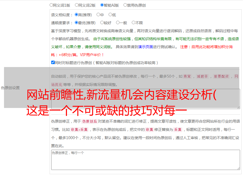Click the 语义相似度： label
Viewport: 243px width, 175px height.
pos(62,15)
